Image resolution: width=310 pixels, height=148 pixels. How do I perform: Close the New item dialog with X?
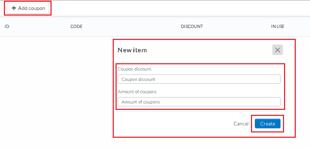[278, 50]
